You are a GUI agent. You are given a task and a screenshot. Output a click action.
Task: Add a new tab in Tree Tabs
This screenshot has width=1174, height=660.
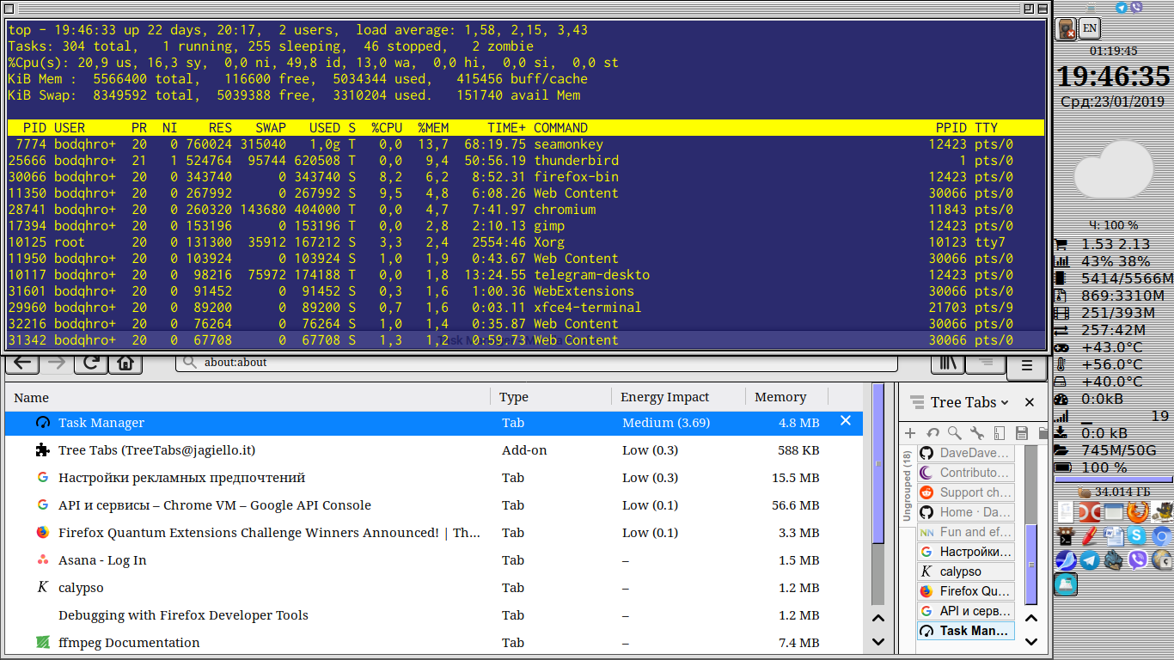tap(910, 433)
